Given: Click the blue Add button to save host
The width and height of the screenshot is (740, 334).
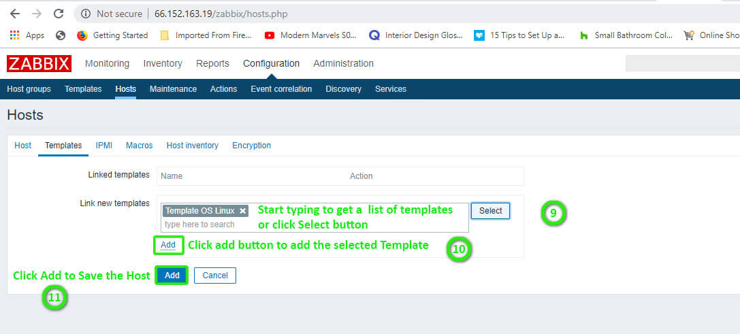Looking at the screenshot, I should click(172, 275).
